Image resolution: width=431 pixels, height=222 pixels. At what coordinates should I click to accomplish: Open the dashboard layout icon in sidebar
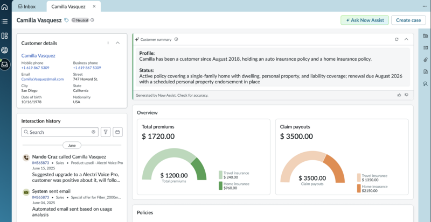pos(5,35)
